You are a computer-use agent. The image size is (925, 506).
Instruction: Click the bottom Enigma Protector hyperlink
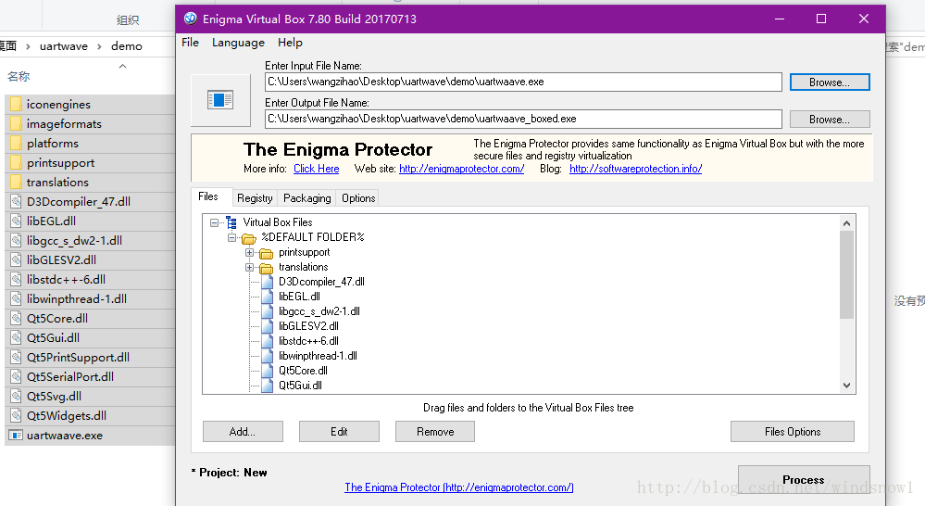coord(459,487)
